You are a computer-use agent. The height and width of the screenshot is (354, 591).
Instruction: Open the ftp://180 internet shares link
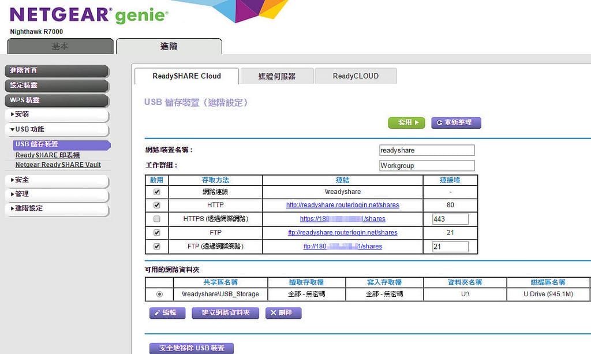tap(343, 246)
